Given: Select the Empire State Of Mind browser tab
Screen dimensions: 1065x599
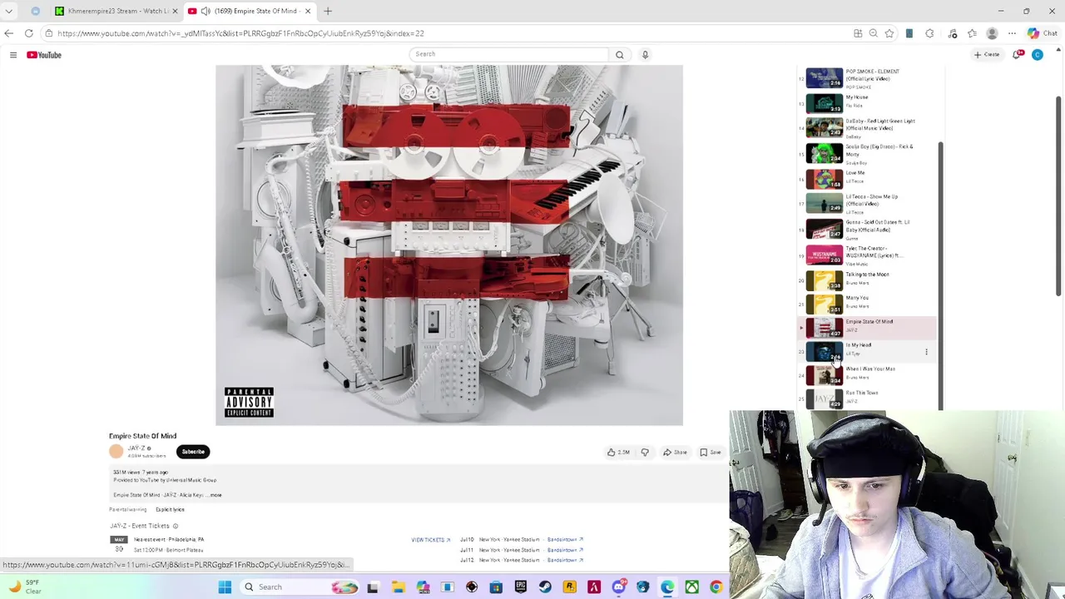Looking at the screenshot, I should 250,11.
